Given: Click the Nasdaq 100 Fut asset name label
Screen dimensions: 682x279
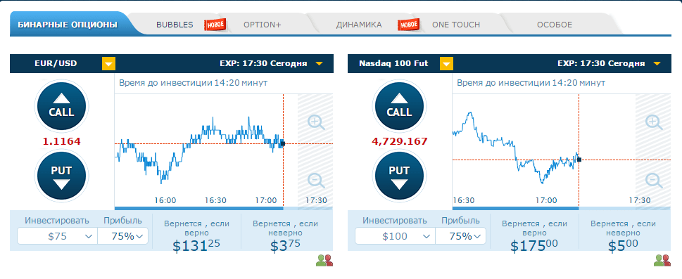Looking at the screenshot, I should 393,63.
